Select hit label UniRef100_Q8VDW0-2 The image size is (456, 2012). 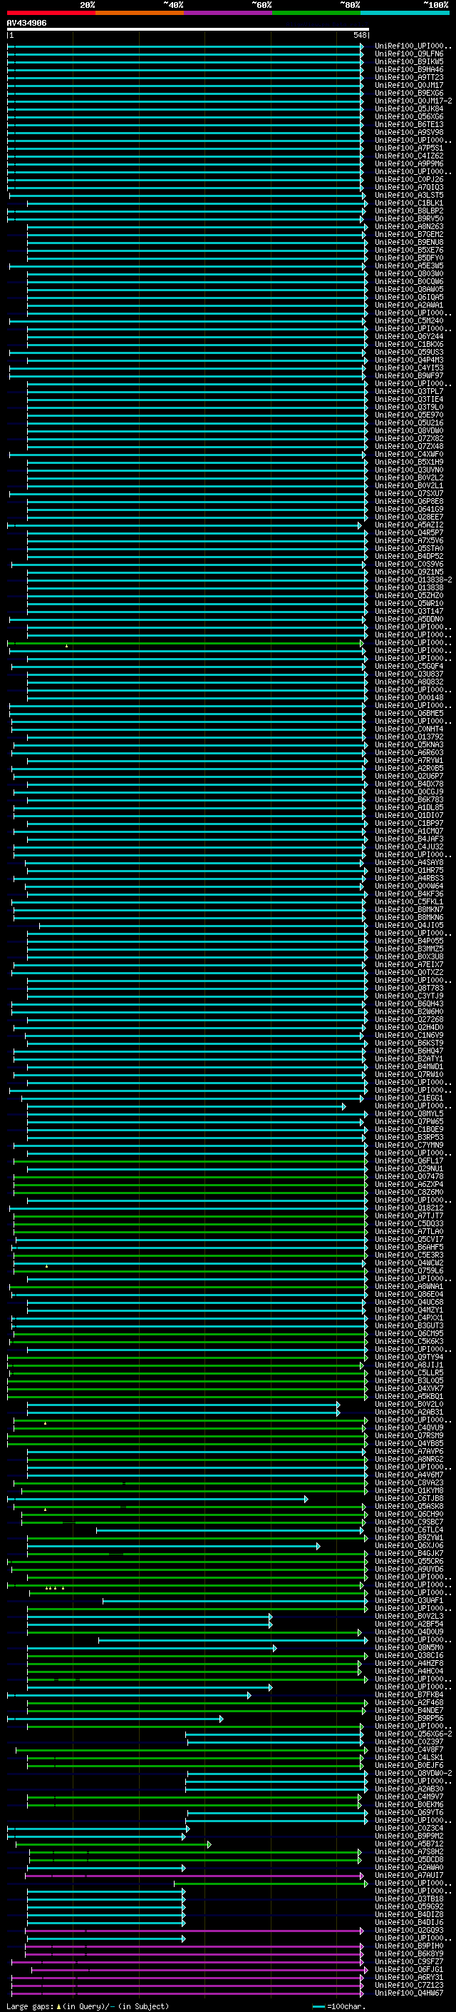[x=413, y=1773]
